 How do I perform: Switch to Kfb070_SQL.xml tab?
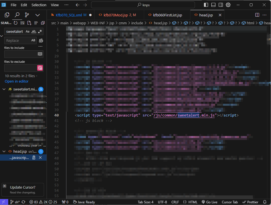(x=71, y=15)
